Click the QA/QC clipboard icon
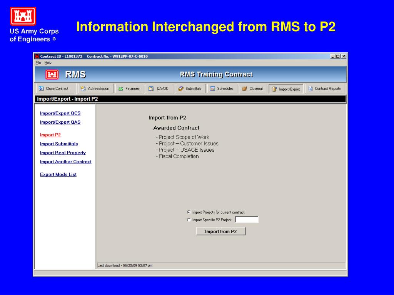The image size is (394, 295). 151,89
